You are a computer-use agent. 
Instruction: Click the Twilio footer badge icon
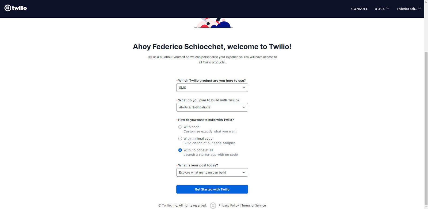coord(213,206)
